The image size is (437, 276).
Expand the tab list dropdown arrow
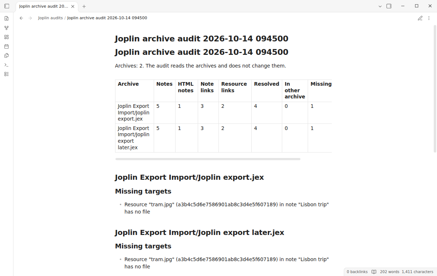pyautogui.click(x=380, y=6)
